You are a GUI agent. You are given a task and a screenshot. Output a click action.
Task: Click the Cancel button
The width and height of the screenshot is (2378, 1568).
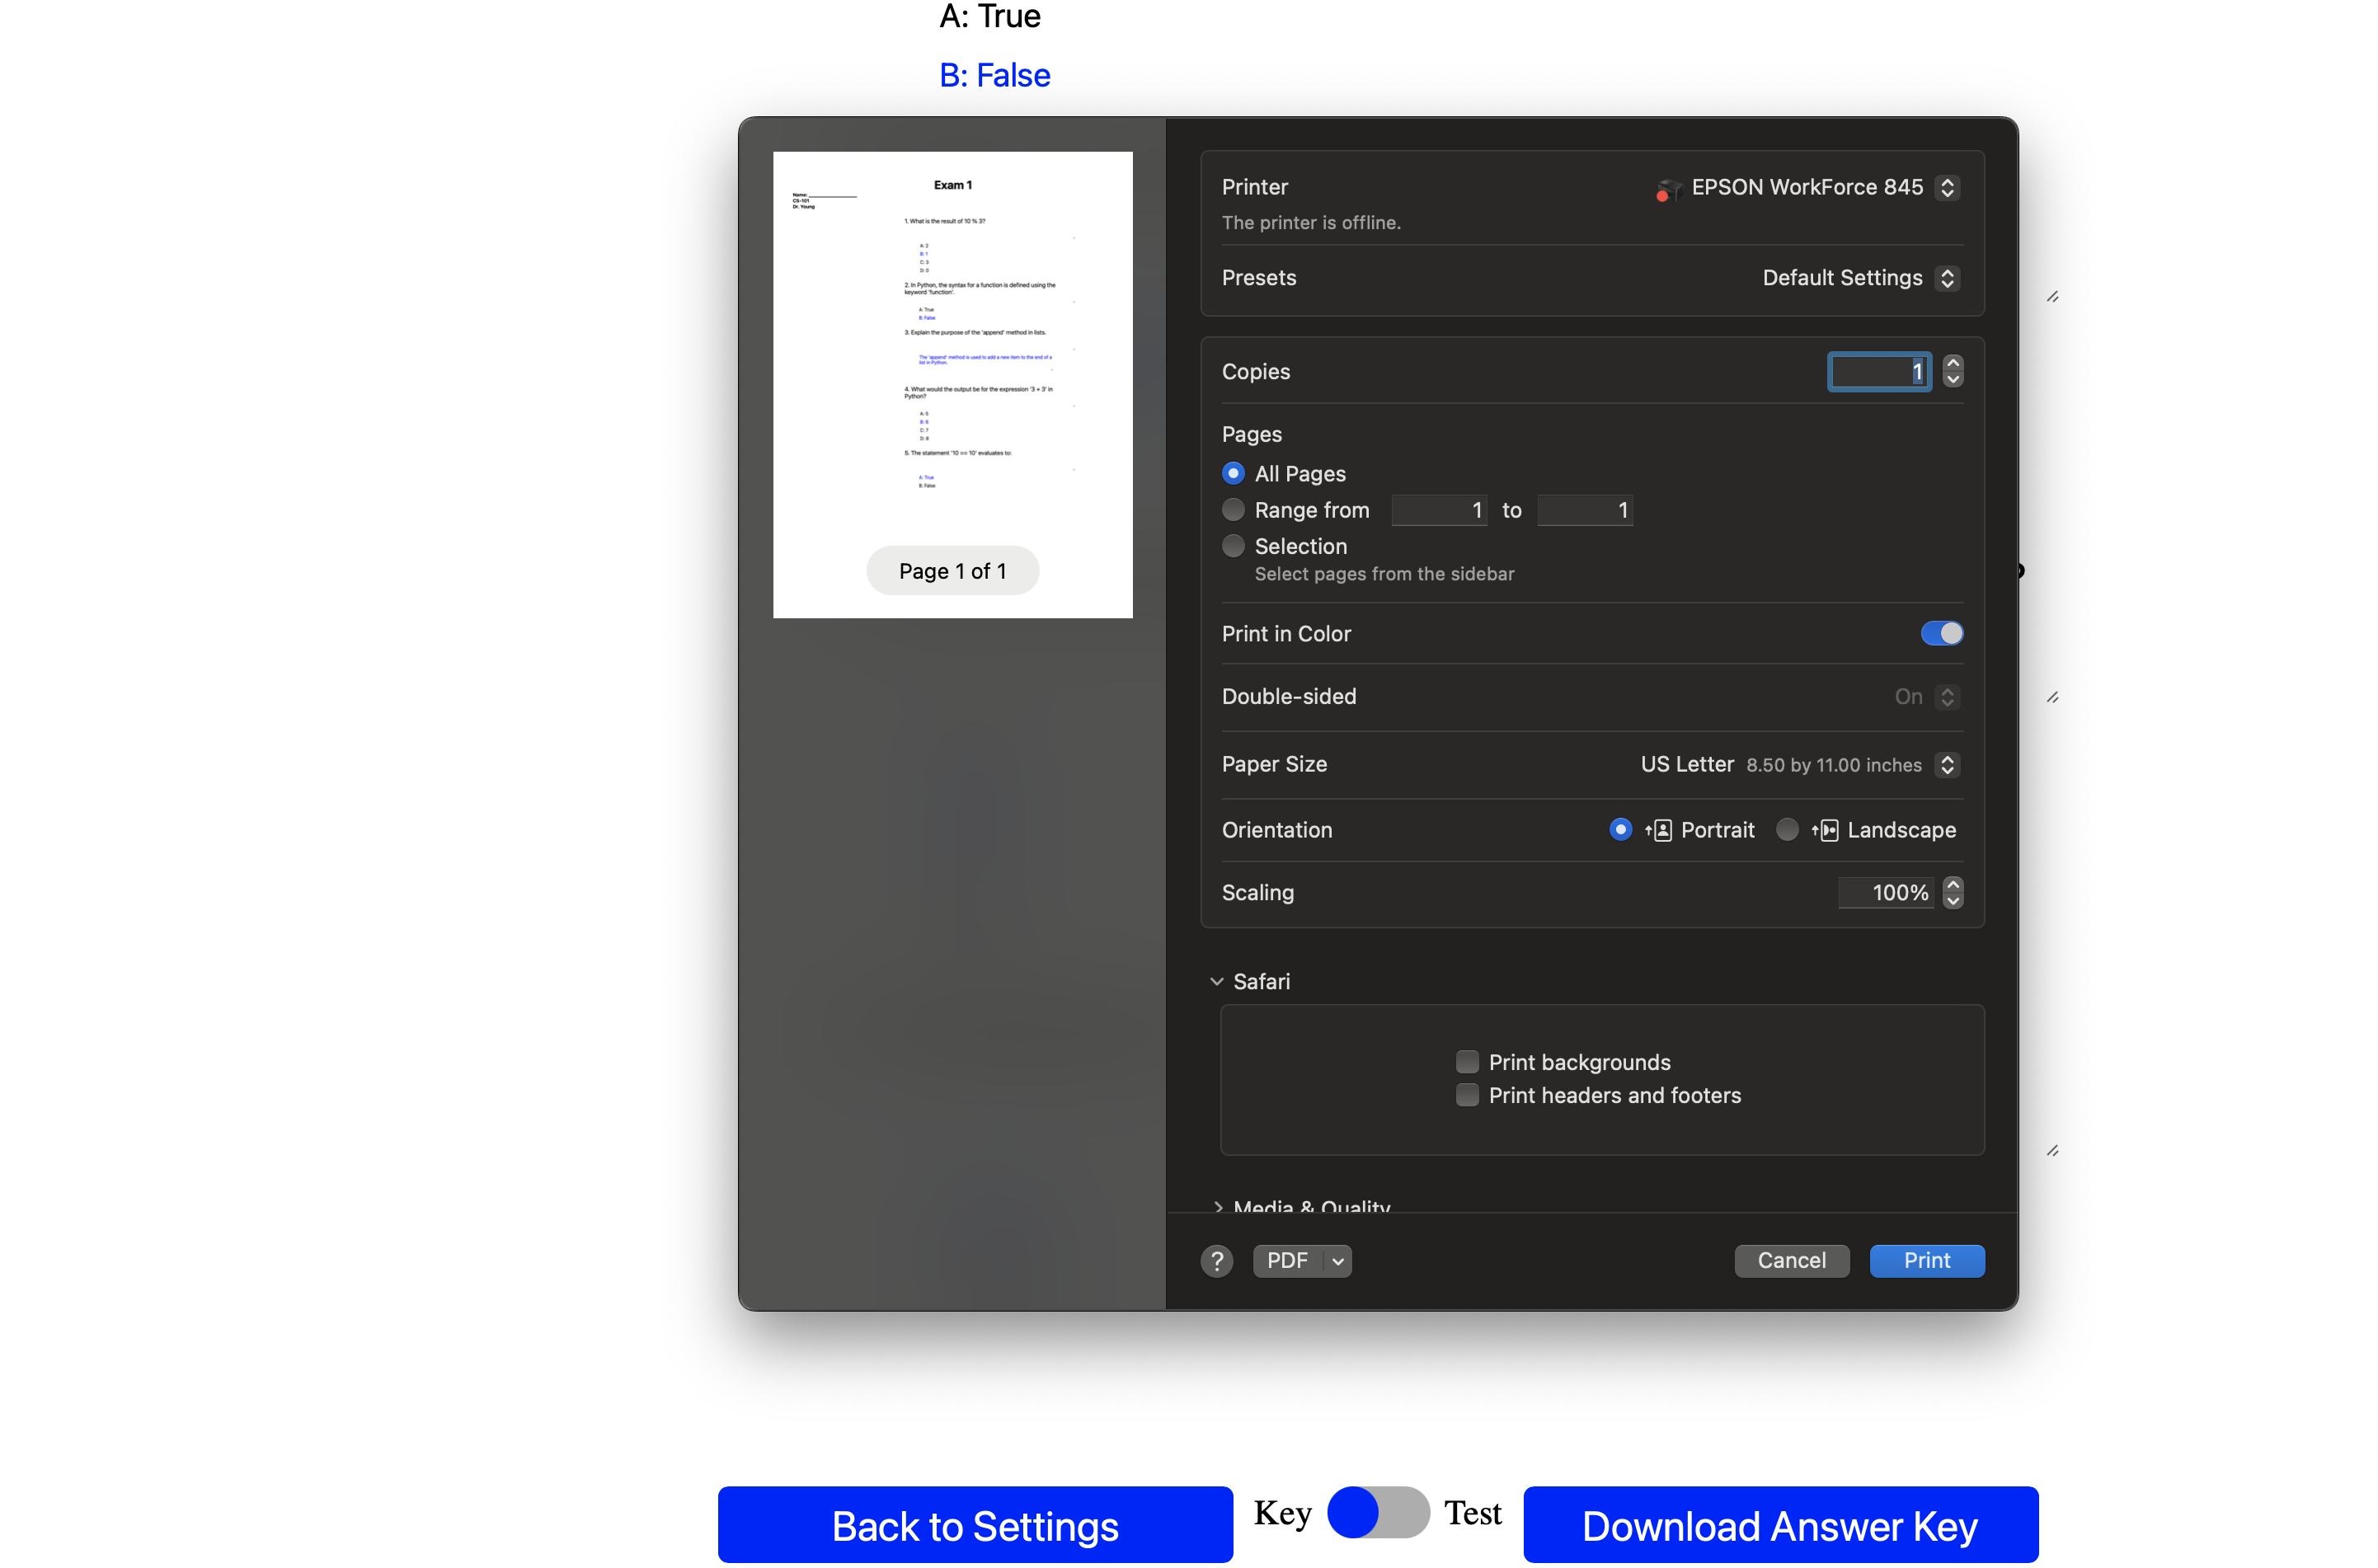(1790, 1261)
